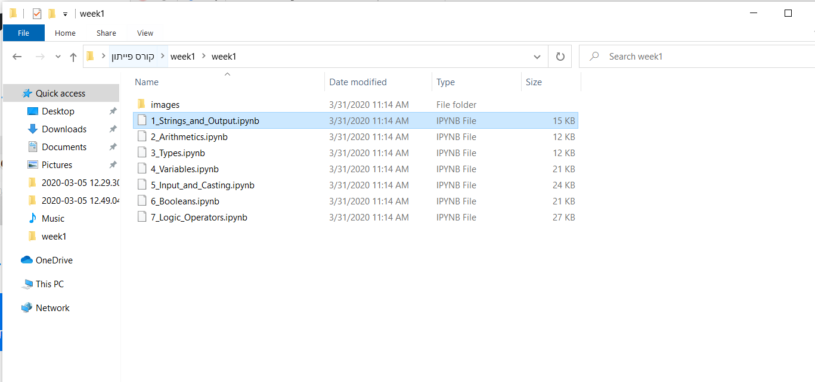
Task: Open the images folder icon
Action: [x=141, y=104]
